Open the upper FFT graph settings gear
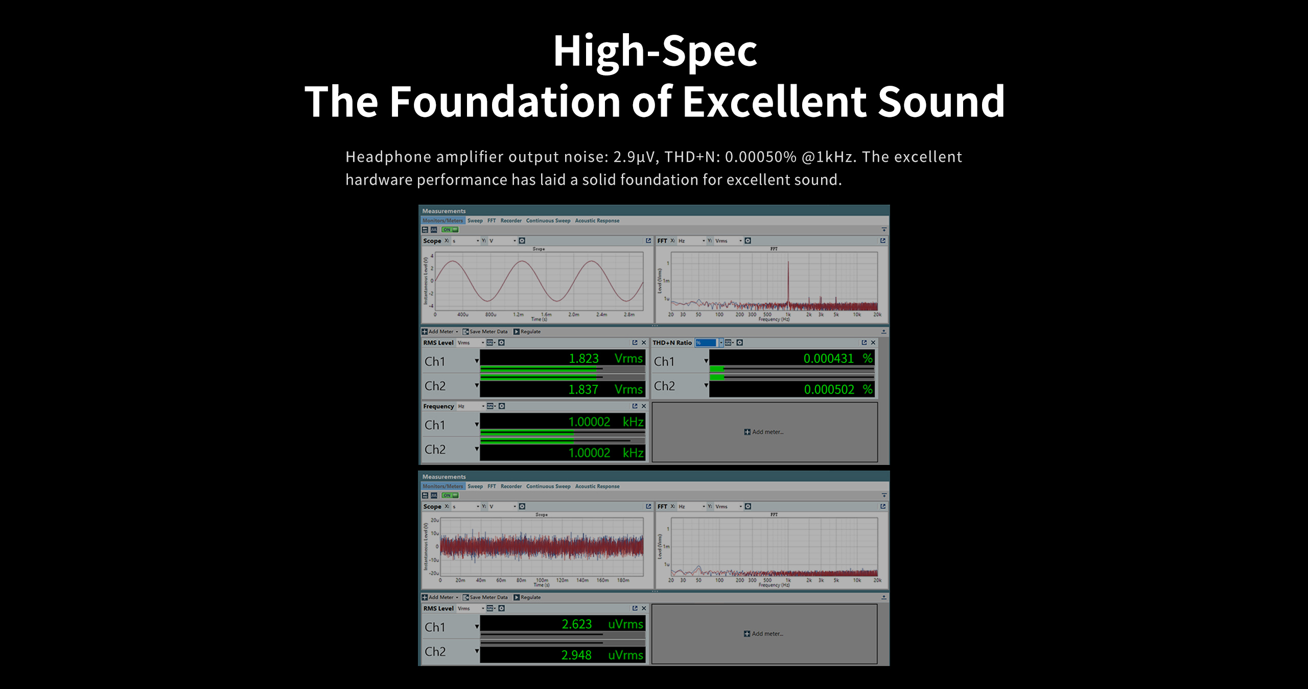This screenshot has width=1308, height=689. (748, 240)
